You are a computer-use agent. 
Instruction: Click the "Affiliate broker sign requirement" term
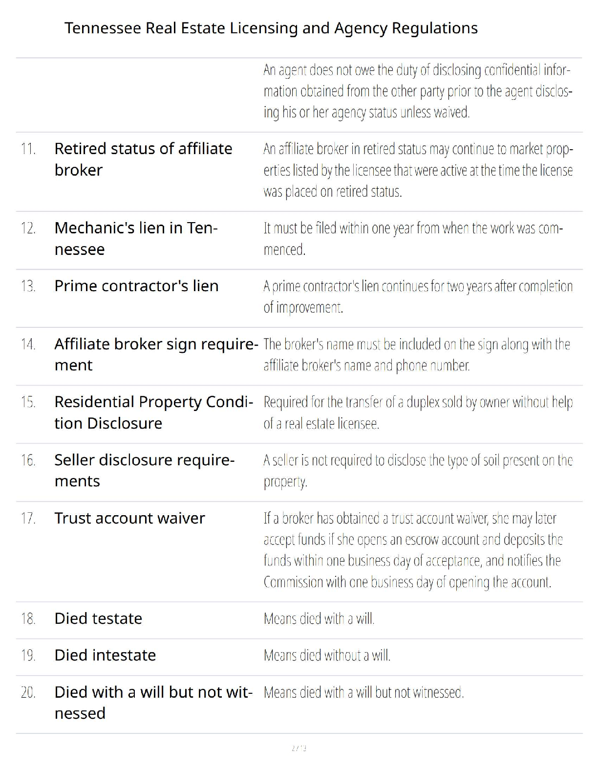coord(156,354)
